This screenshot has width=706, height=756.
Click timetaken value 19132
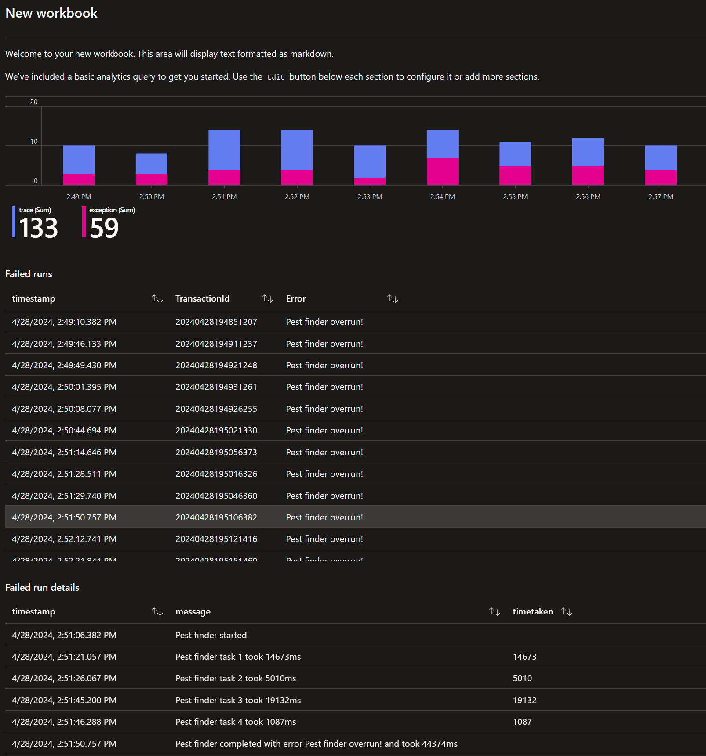point(524,700)
